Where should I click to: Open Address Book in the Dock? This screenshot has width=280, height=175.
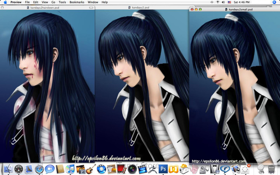tap(60, 169)
